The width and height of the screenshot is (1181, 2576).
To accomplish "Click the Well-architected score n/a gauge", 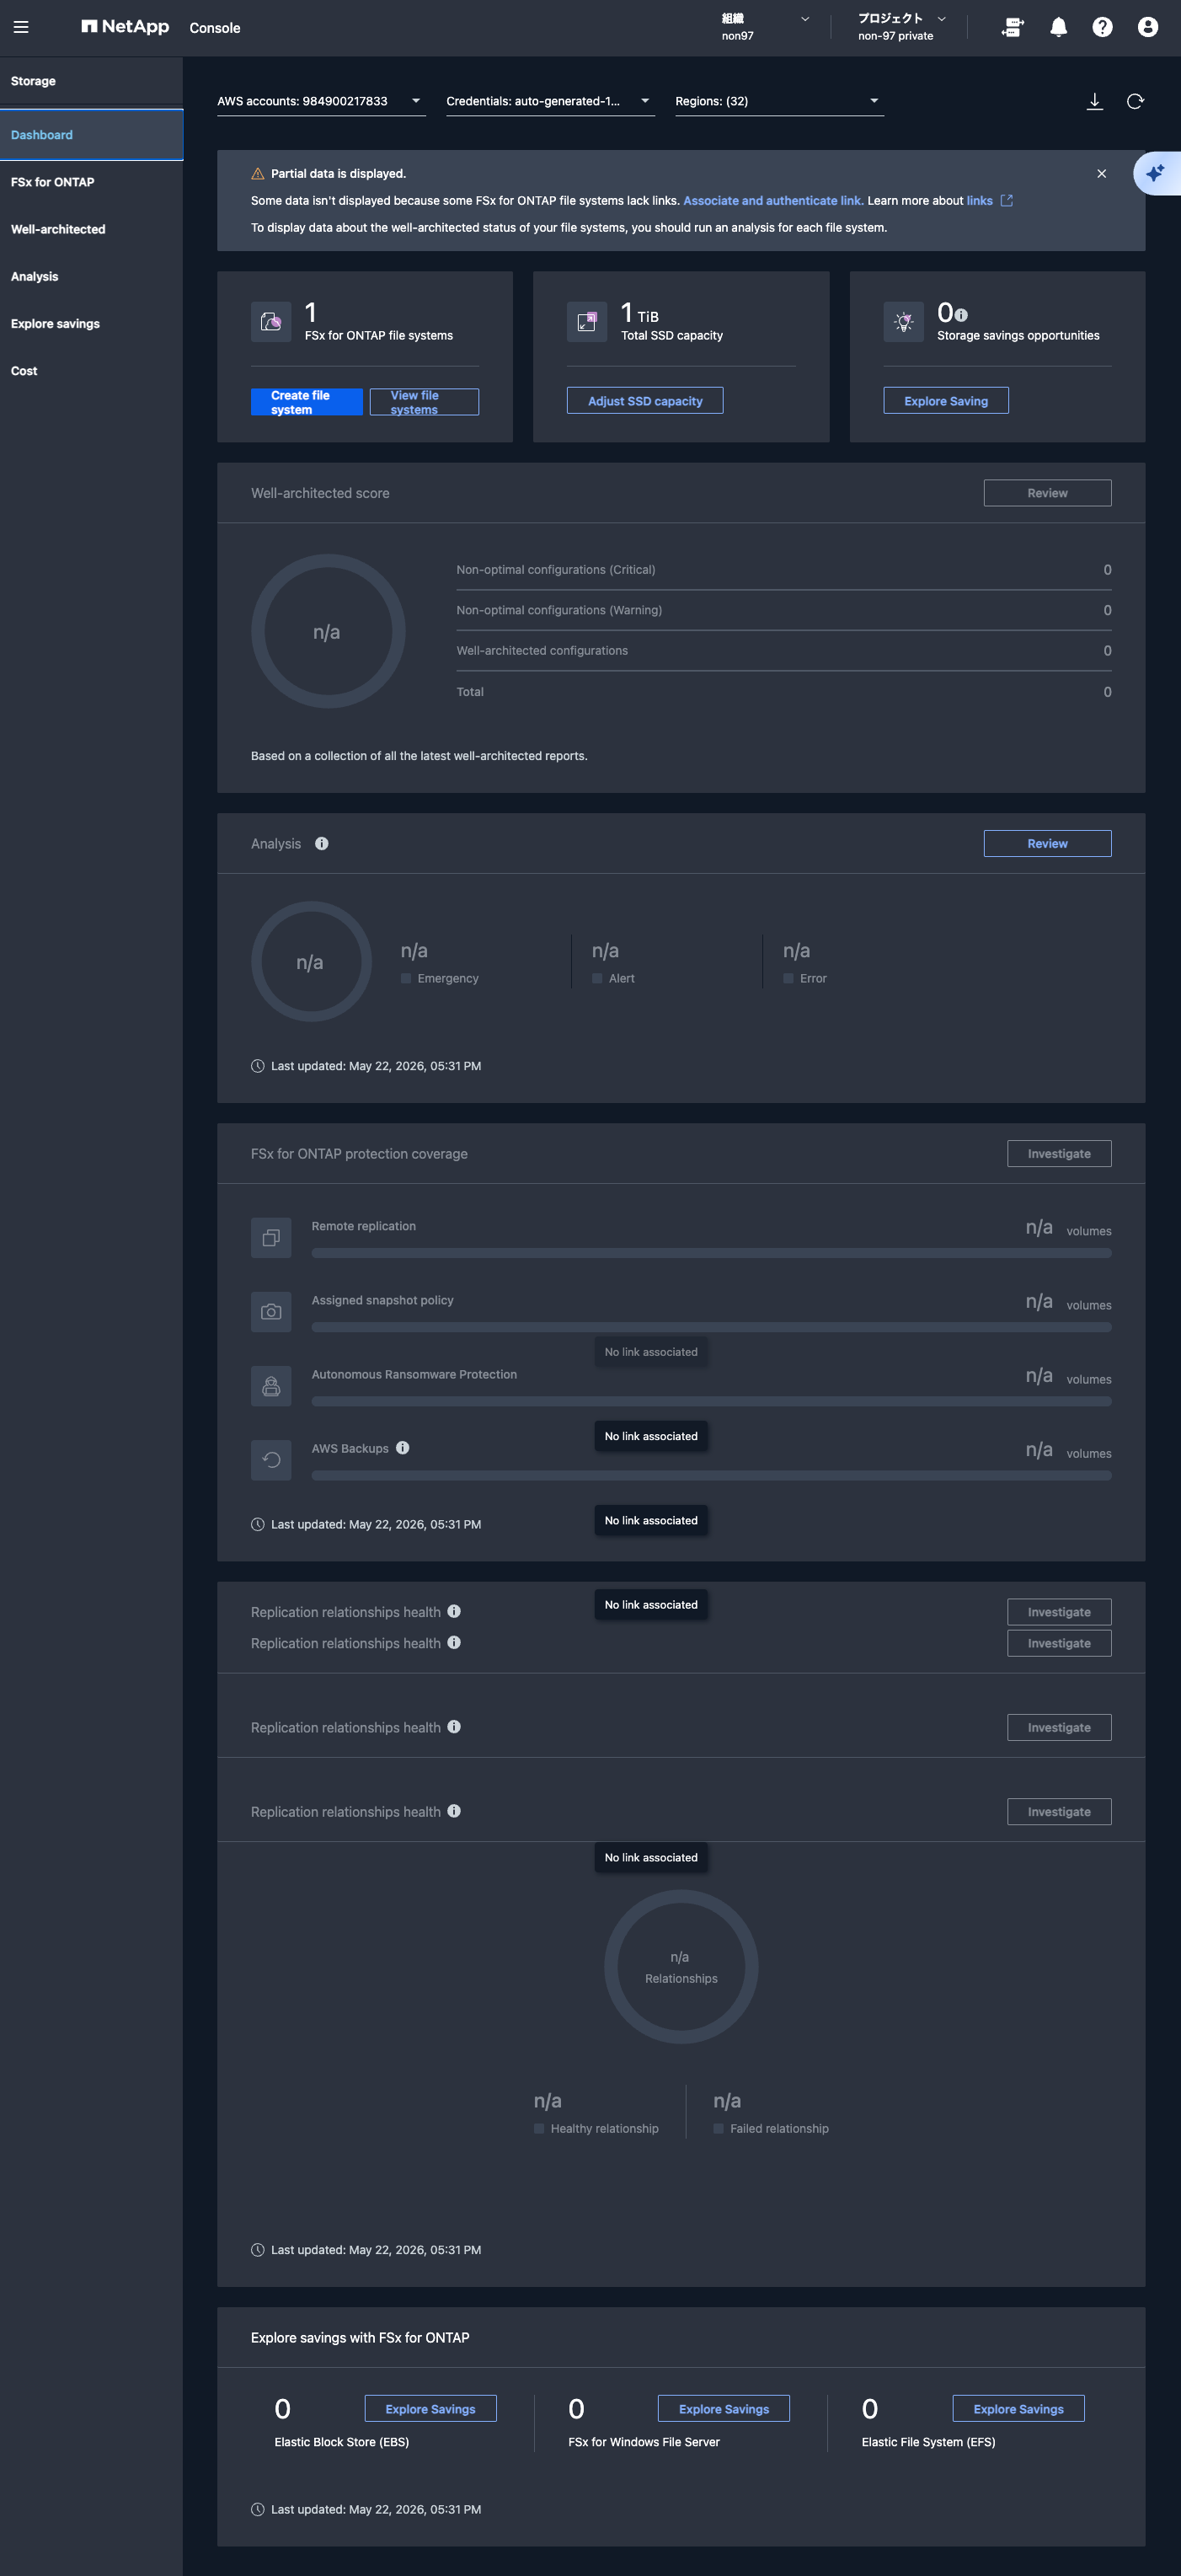I will coord(328,631).
